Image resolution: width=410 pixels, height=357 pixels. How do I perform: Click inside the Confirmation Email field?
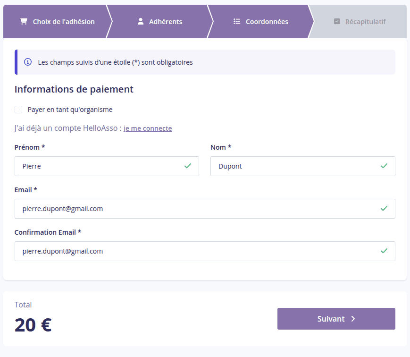[x=189, y=251]
